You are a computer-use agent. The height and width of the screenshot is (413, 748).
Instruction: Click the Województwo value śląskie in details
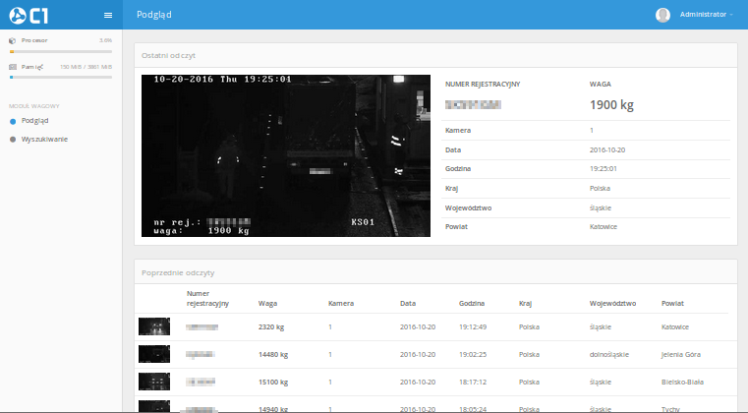tap(601, 208)
